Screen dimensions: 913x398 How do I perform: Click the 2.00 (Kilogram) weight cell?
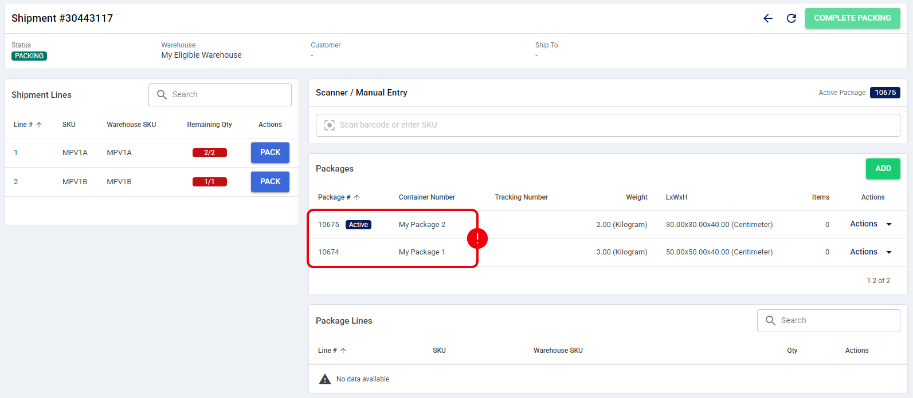(x=621, y=225)
